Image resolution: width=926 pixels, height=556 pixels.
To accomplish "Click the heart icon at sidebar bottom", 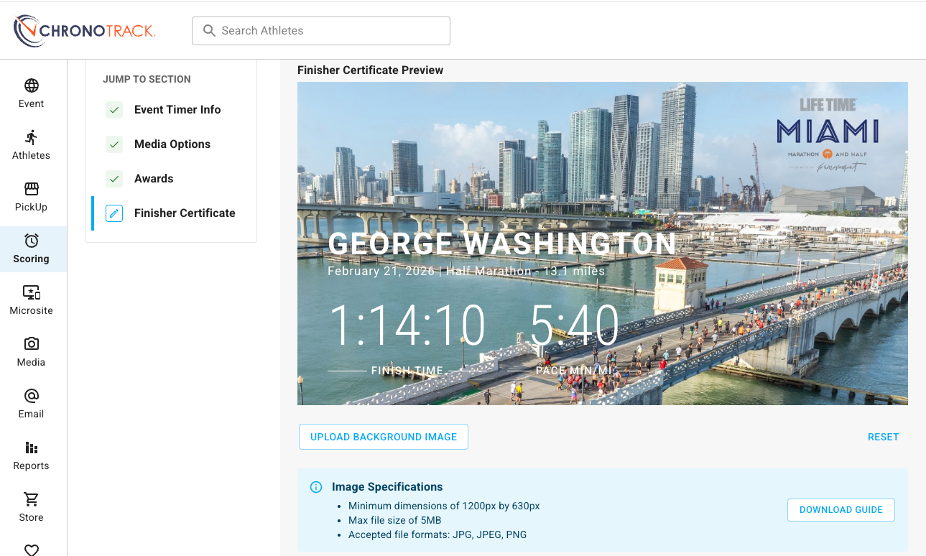I will (32, 550).
